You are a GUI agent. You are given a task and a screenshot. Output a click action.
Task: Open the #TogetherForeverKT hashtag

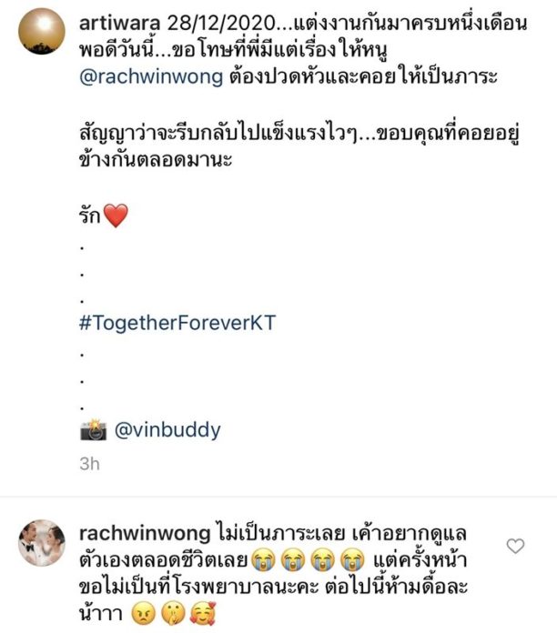coord(177,323)
